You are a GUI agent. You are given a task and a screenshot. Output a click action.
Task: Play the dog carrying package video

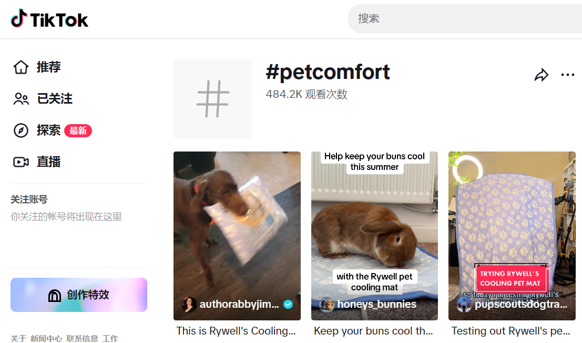click(237, 226)
